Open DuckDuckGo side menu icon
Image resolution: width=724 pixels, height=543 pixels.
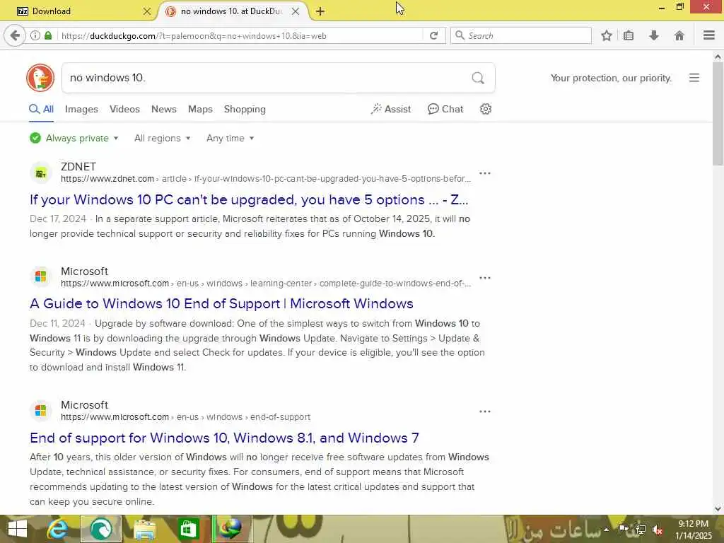coord(694,78)
